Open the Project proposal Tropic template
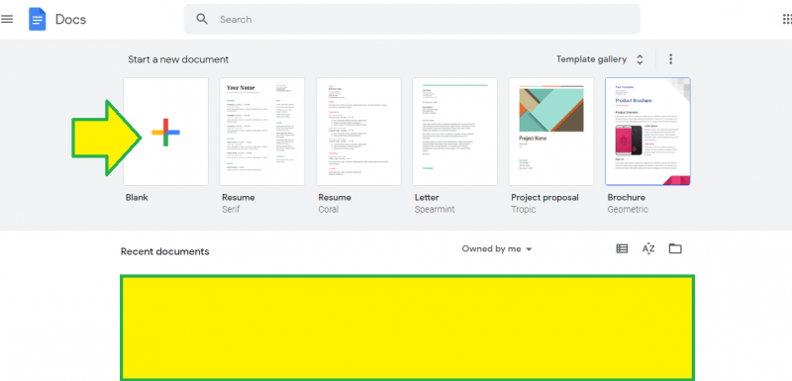This screenshot has width=792, height=381. tap(551, 132)
